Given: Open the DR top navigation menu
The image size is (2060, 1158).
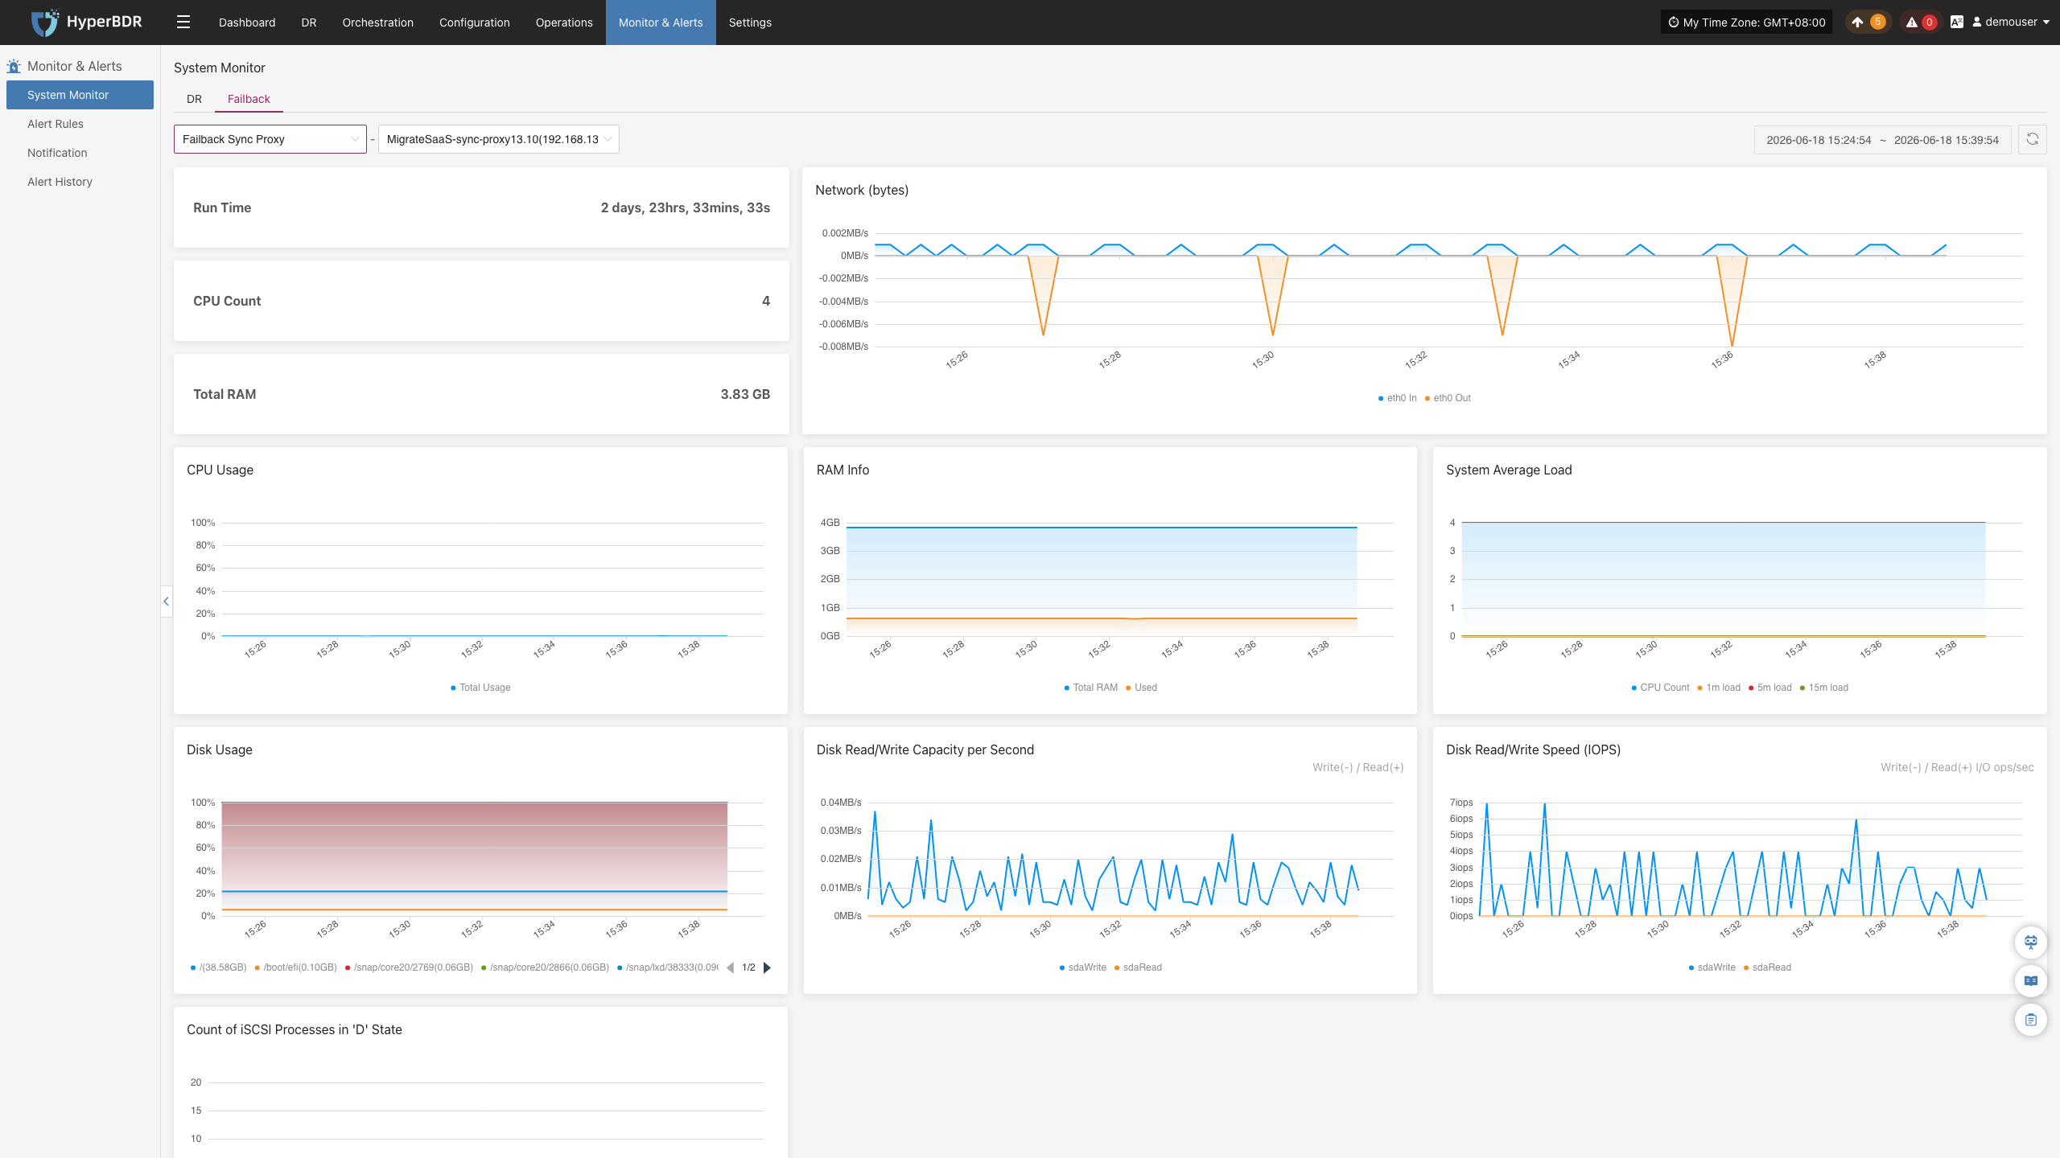Looking at the screenshot, I should [x=309, y=23].
